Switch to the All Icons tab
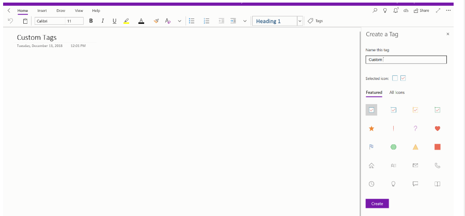 pos(397,92)
